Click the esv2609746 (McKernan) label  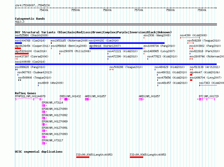pos(207,56)
